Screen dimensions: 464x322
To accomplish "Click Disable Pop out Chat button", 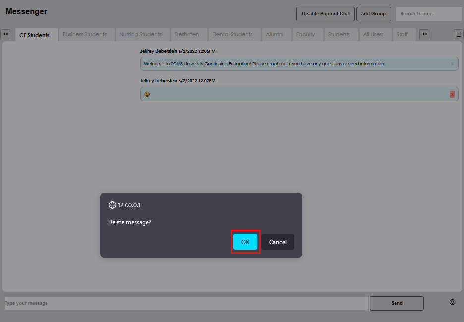I will pos(326,14).
